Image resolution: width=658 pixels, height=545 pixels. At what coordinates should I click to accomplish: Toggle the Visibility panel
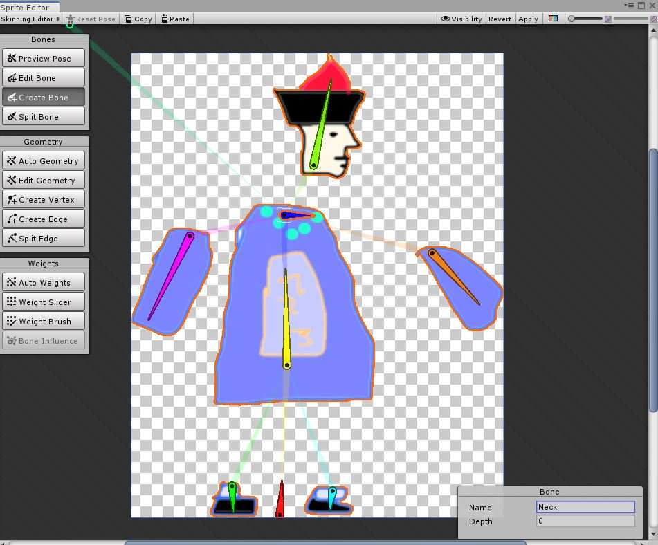461,19
